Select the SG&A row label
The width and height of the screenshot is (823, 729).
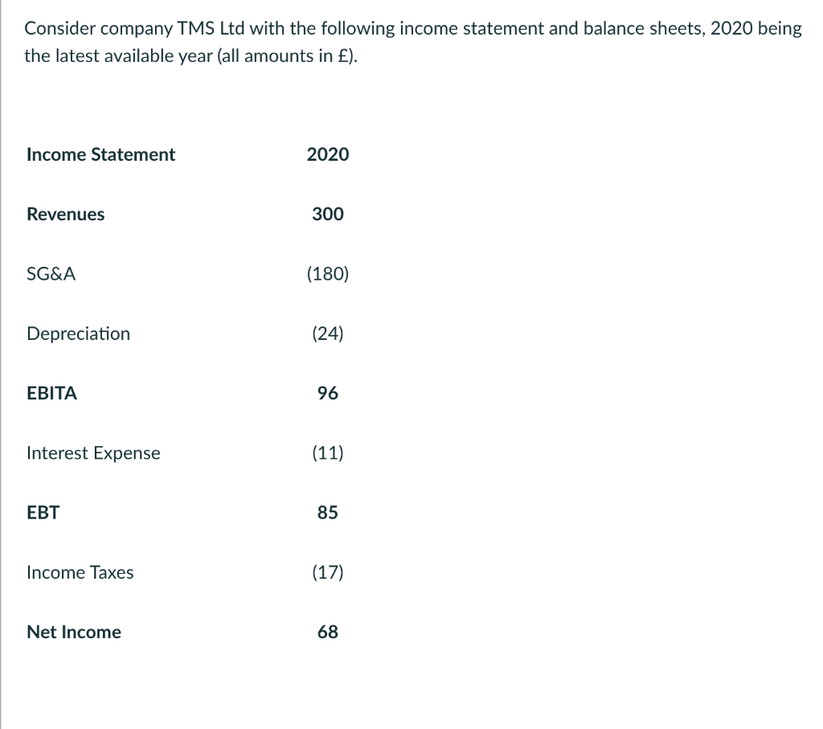coord(51,273)
